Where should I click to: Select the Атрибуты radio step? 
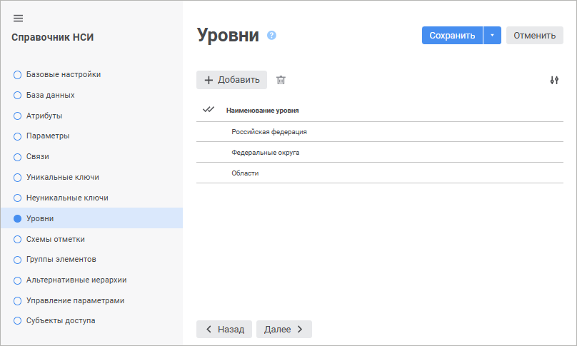(17, 116)
